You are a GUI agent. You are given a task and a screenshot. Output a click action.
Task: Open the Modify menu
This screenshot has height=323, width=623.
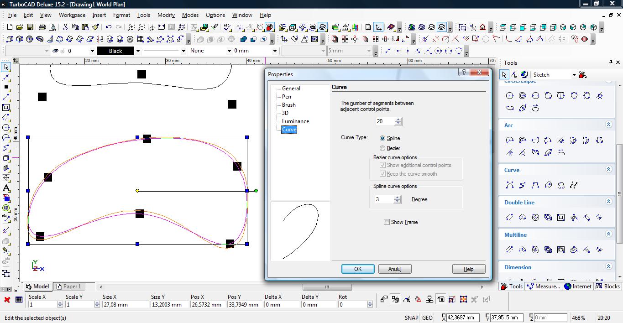pyautogui.click(x=166, y=15)
